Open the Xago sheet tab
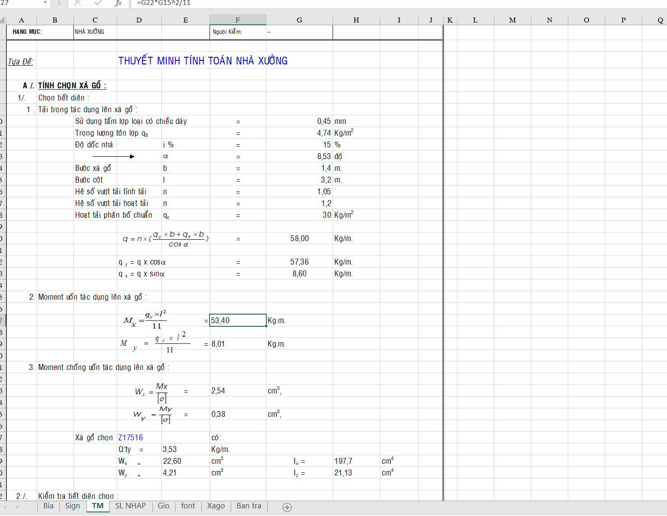Image resolution: width=667 pixels, height=516 pixels. (216, 506)
